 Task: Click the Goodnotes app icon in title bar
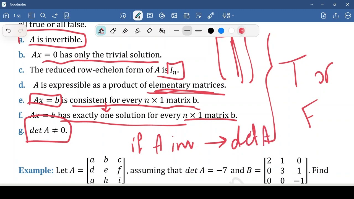(x=4, y=4)
